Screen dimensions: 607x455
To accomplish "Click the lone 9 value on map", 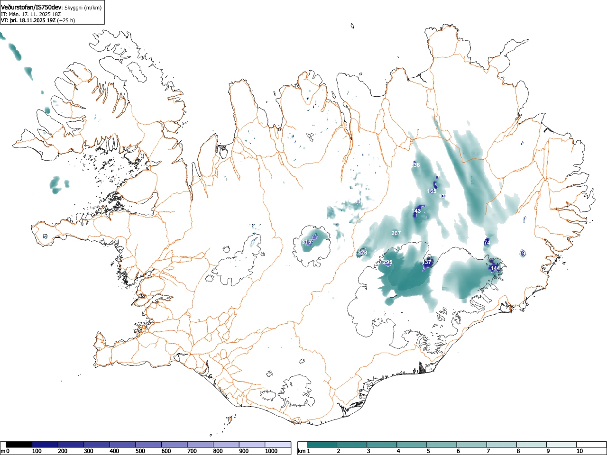I will click(x=523, y=254).
